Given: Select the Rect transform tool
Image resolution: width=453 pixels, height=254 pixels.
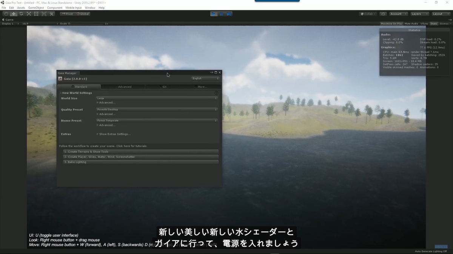Looking at the screenshot, I should pyautogui.click(x=36, y=14).
